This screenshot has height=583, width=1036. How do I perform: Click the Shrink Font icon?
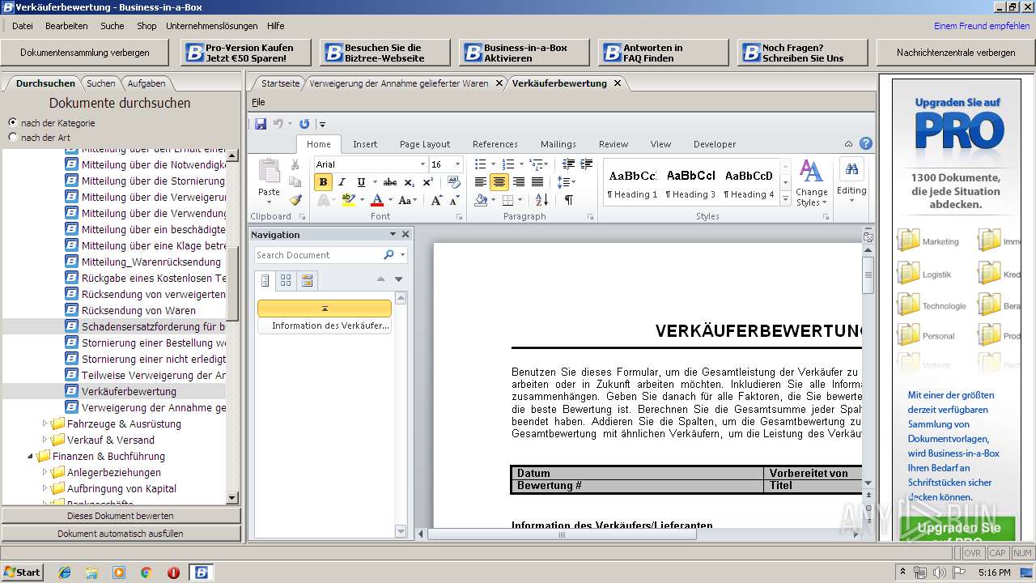click(456, 200)
